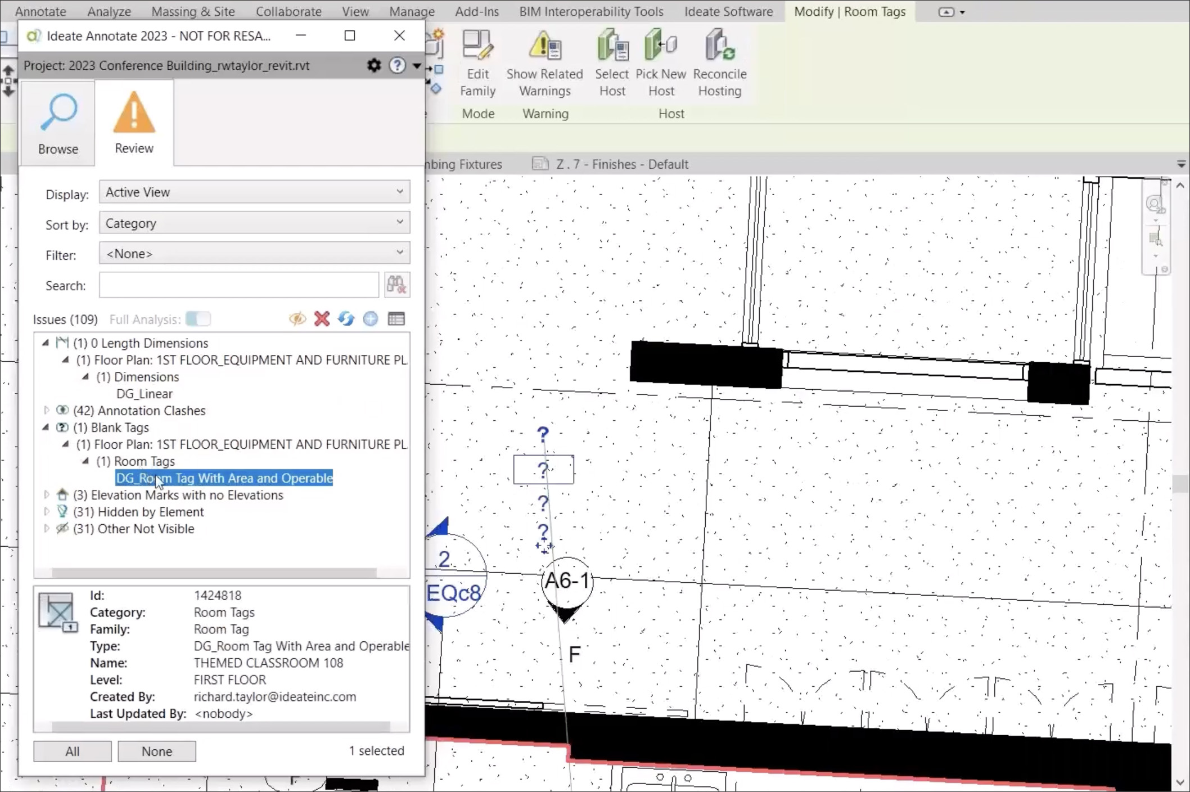1190x792 pixels.
Task: Open the Browse tab in Ideate Annotate
Action: [x=58, y=124]
